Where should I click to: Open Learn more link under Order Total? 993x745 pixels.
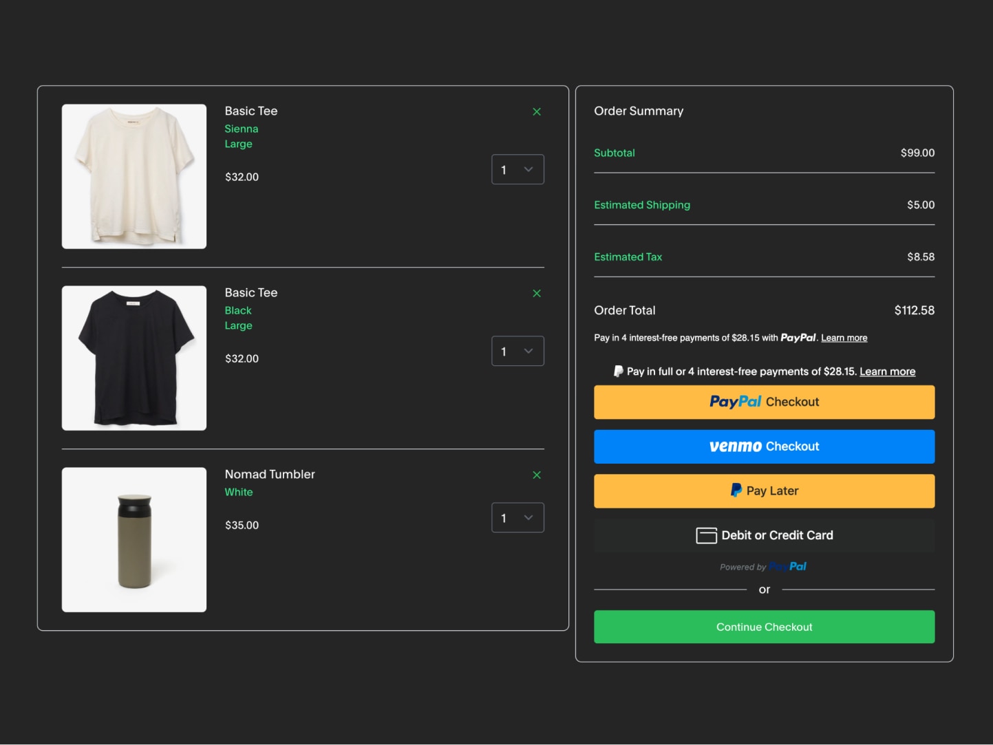click(844, 338)
